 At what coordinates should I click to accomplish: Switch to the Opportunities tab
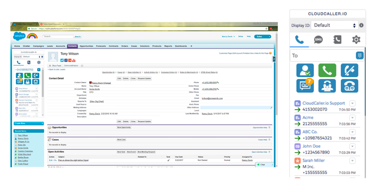86,46
